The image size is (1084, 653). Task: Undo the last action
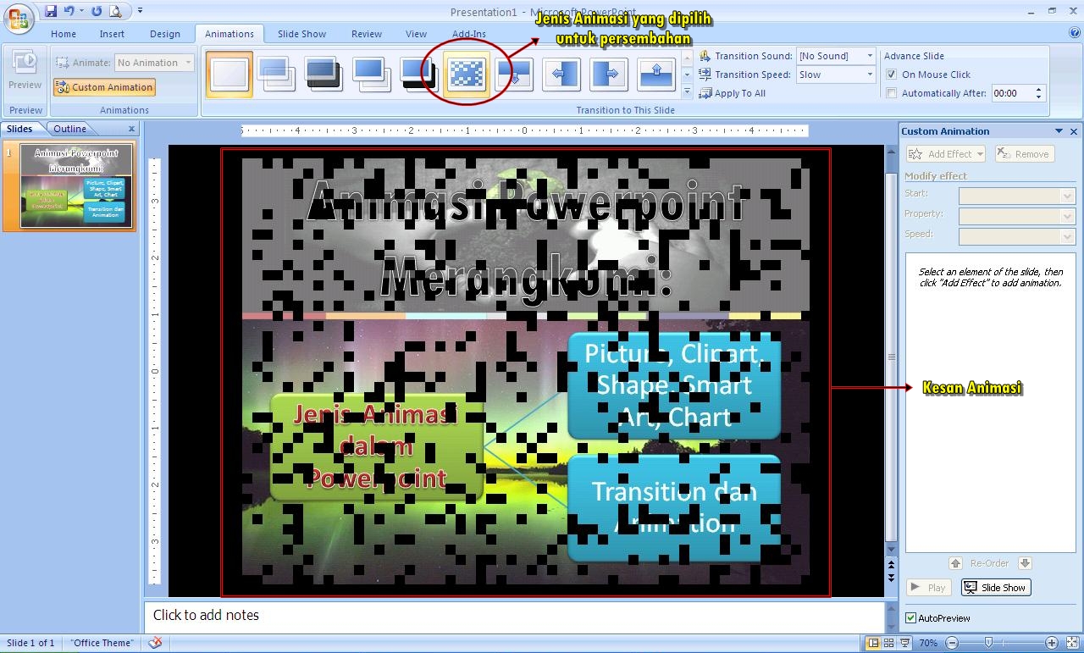[x=69, y=11]
